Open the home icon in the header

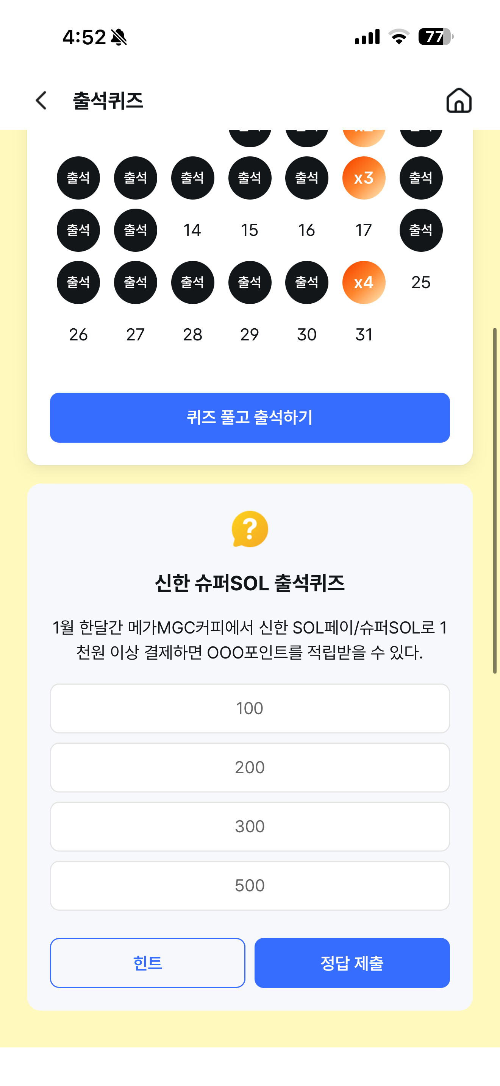pos(459,100)
